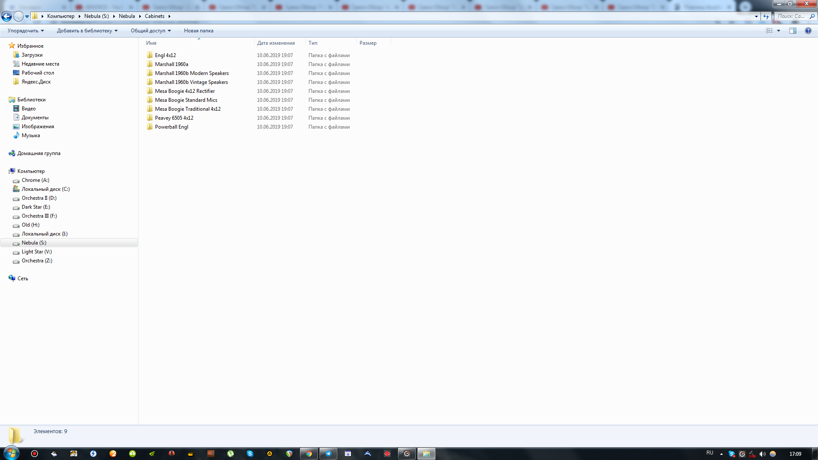Open Яндекс.Диск in the navigation pane
The image size is (818, 460).
coord(36,82)
